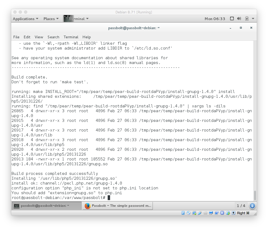Click the 'Right ⌘' host key label

pyautogui.click(x=243, y=213)
